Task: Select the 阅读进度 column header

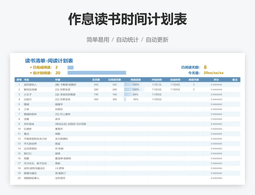Action: coord(135,80)
